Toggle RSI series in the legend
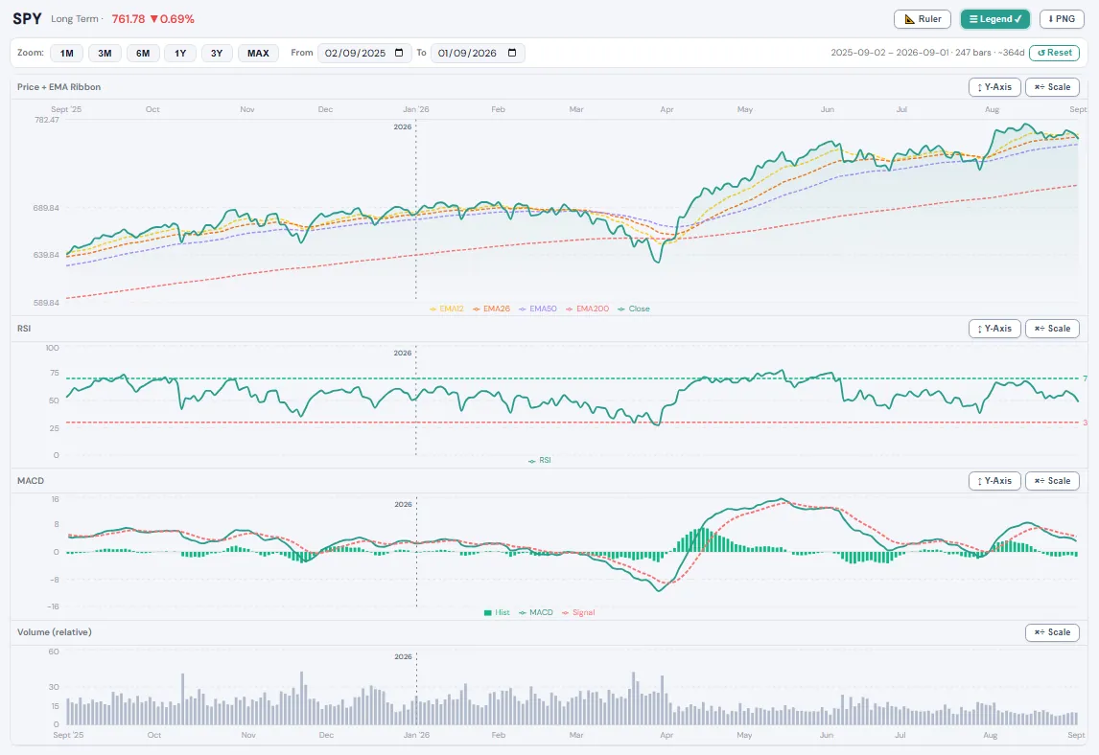1099x755 pixels. point(540,461)
